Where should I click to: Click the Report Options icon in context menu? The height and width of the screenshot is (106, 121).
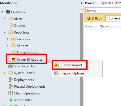point(56,73)
